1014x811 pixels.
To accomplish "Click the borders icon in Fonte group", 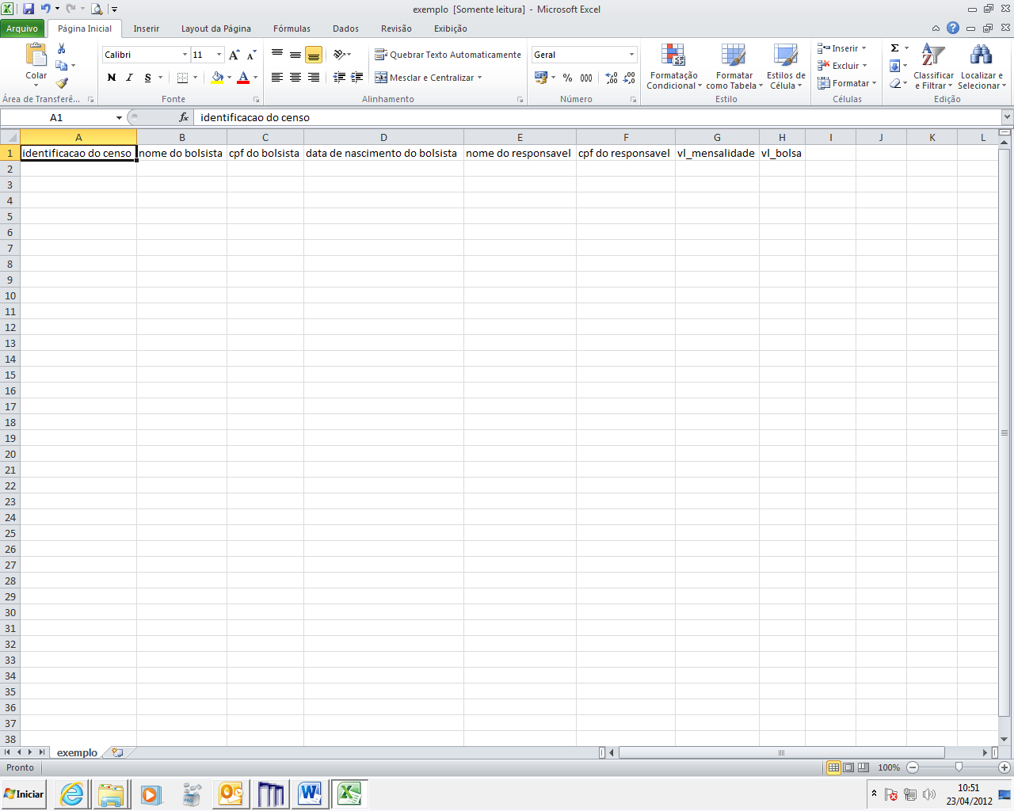I will pyautogui.click(x=183, y=78).
